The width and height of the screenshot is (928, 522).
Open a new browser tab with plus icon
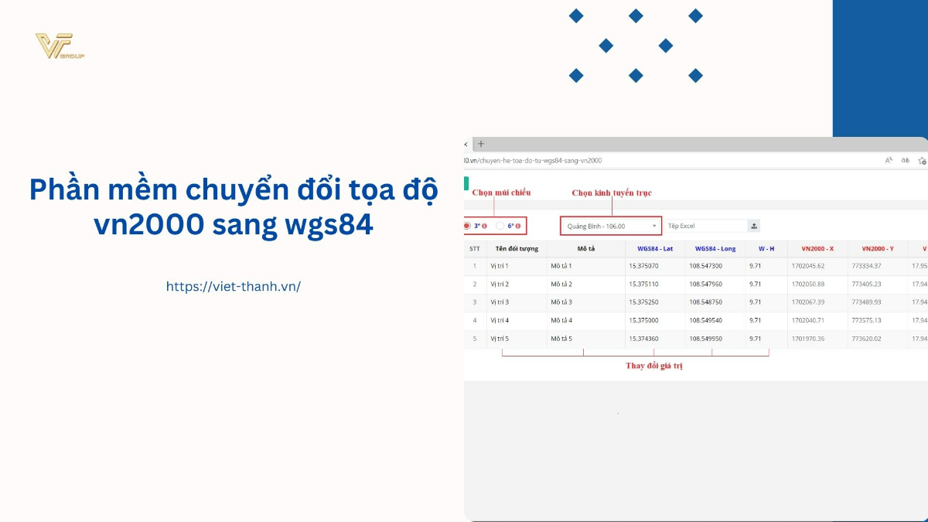click(x=480, y=144)
